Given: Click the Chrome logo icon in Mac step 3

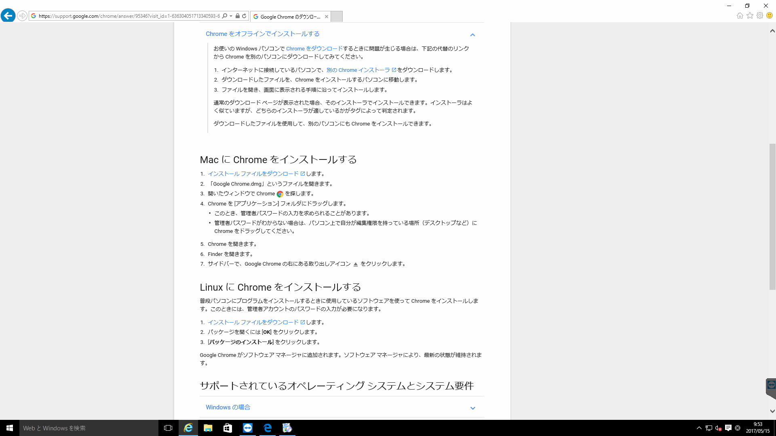Looking at the screenshot, I should (280, 194).
